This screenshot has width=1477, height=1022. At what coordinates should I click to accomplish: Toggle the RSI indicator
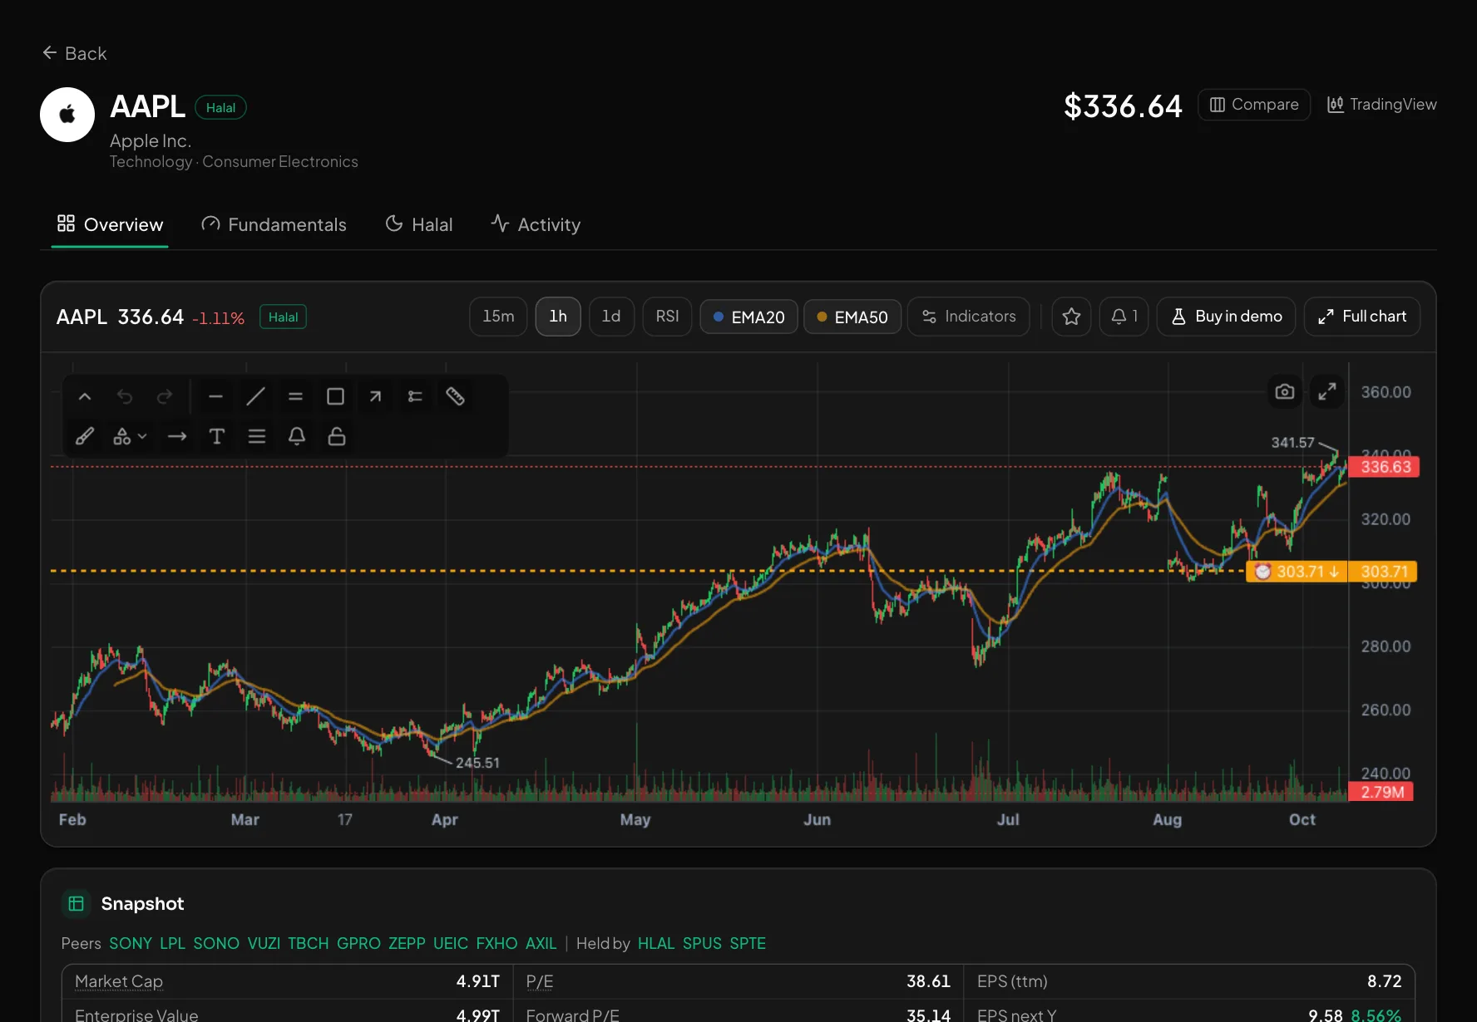point(667,317)
